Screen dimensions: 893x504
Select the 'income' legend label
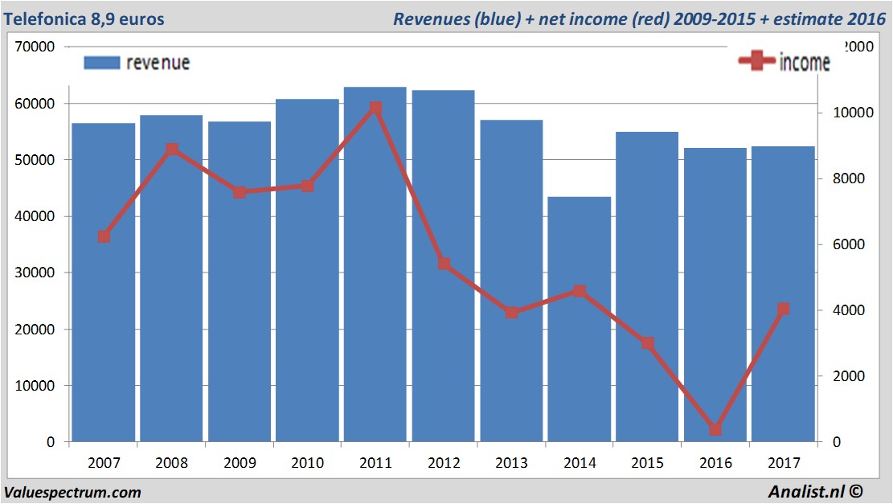[x=805, y=62]
